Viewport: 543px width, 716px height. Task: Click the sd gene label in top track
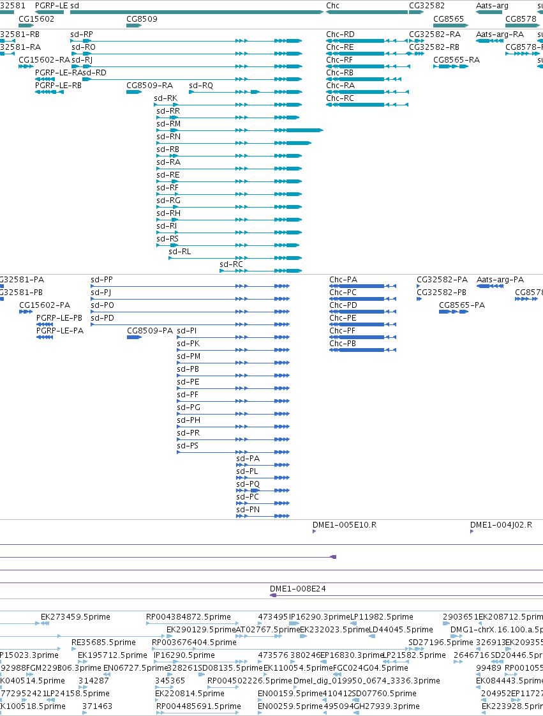[x=75, y=6]
